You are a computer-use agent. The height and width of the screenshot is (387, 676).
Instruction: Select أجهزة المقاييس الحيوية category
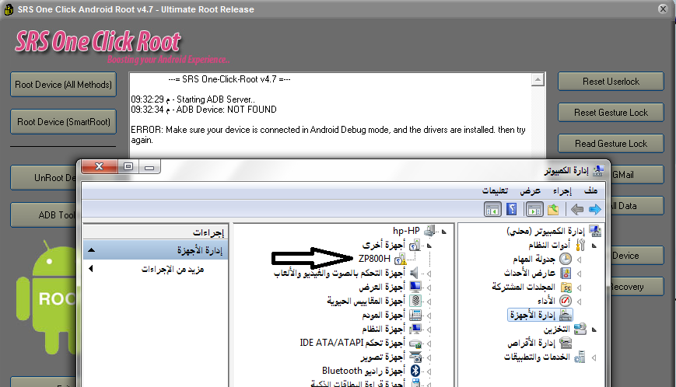click(366, 301)
